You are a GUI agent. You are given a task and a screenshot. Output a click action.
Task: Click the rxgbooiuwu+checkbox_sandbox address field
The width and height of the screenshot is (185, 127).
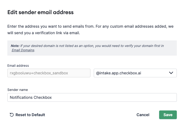49,73
